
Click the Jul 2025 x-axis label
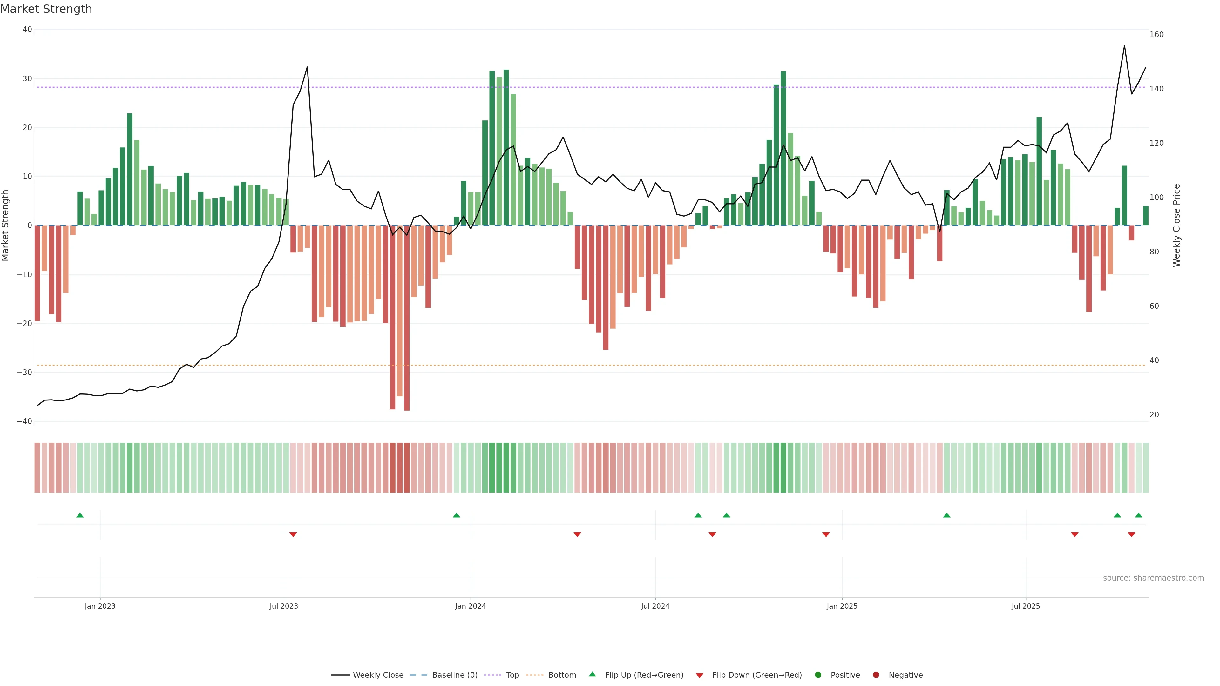coord(1025,606)
